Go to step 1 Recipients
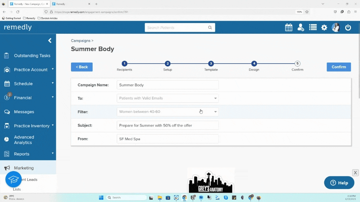Viewport: 360px width, 202px height. pos(124,64)
